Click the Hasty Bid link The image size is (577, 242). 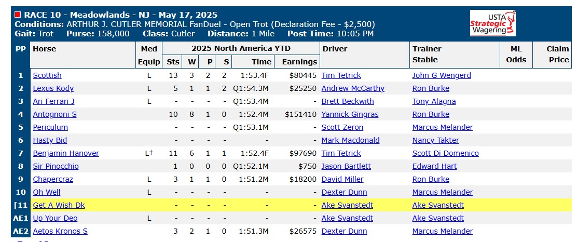tap(50, 140)
